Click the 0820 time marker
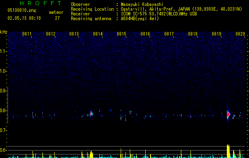Screen dimensions: 249x158 point(240,34)
